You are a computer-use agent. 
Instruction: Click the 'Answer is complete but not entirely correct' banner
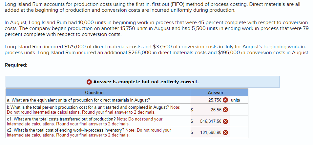point(142,82)
